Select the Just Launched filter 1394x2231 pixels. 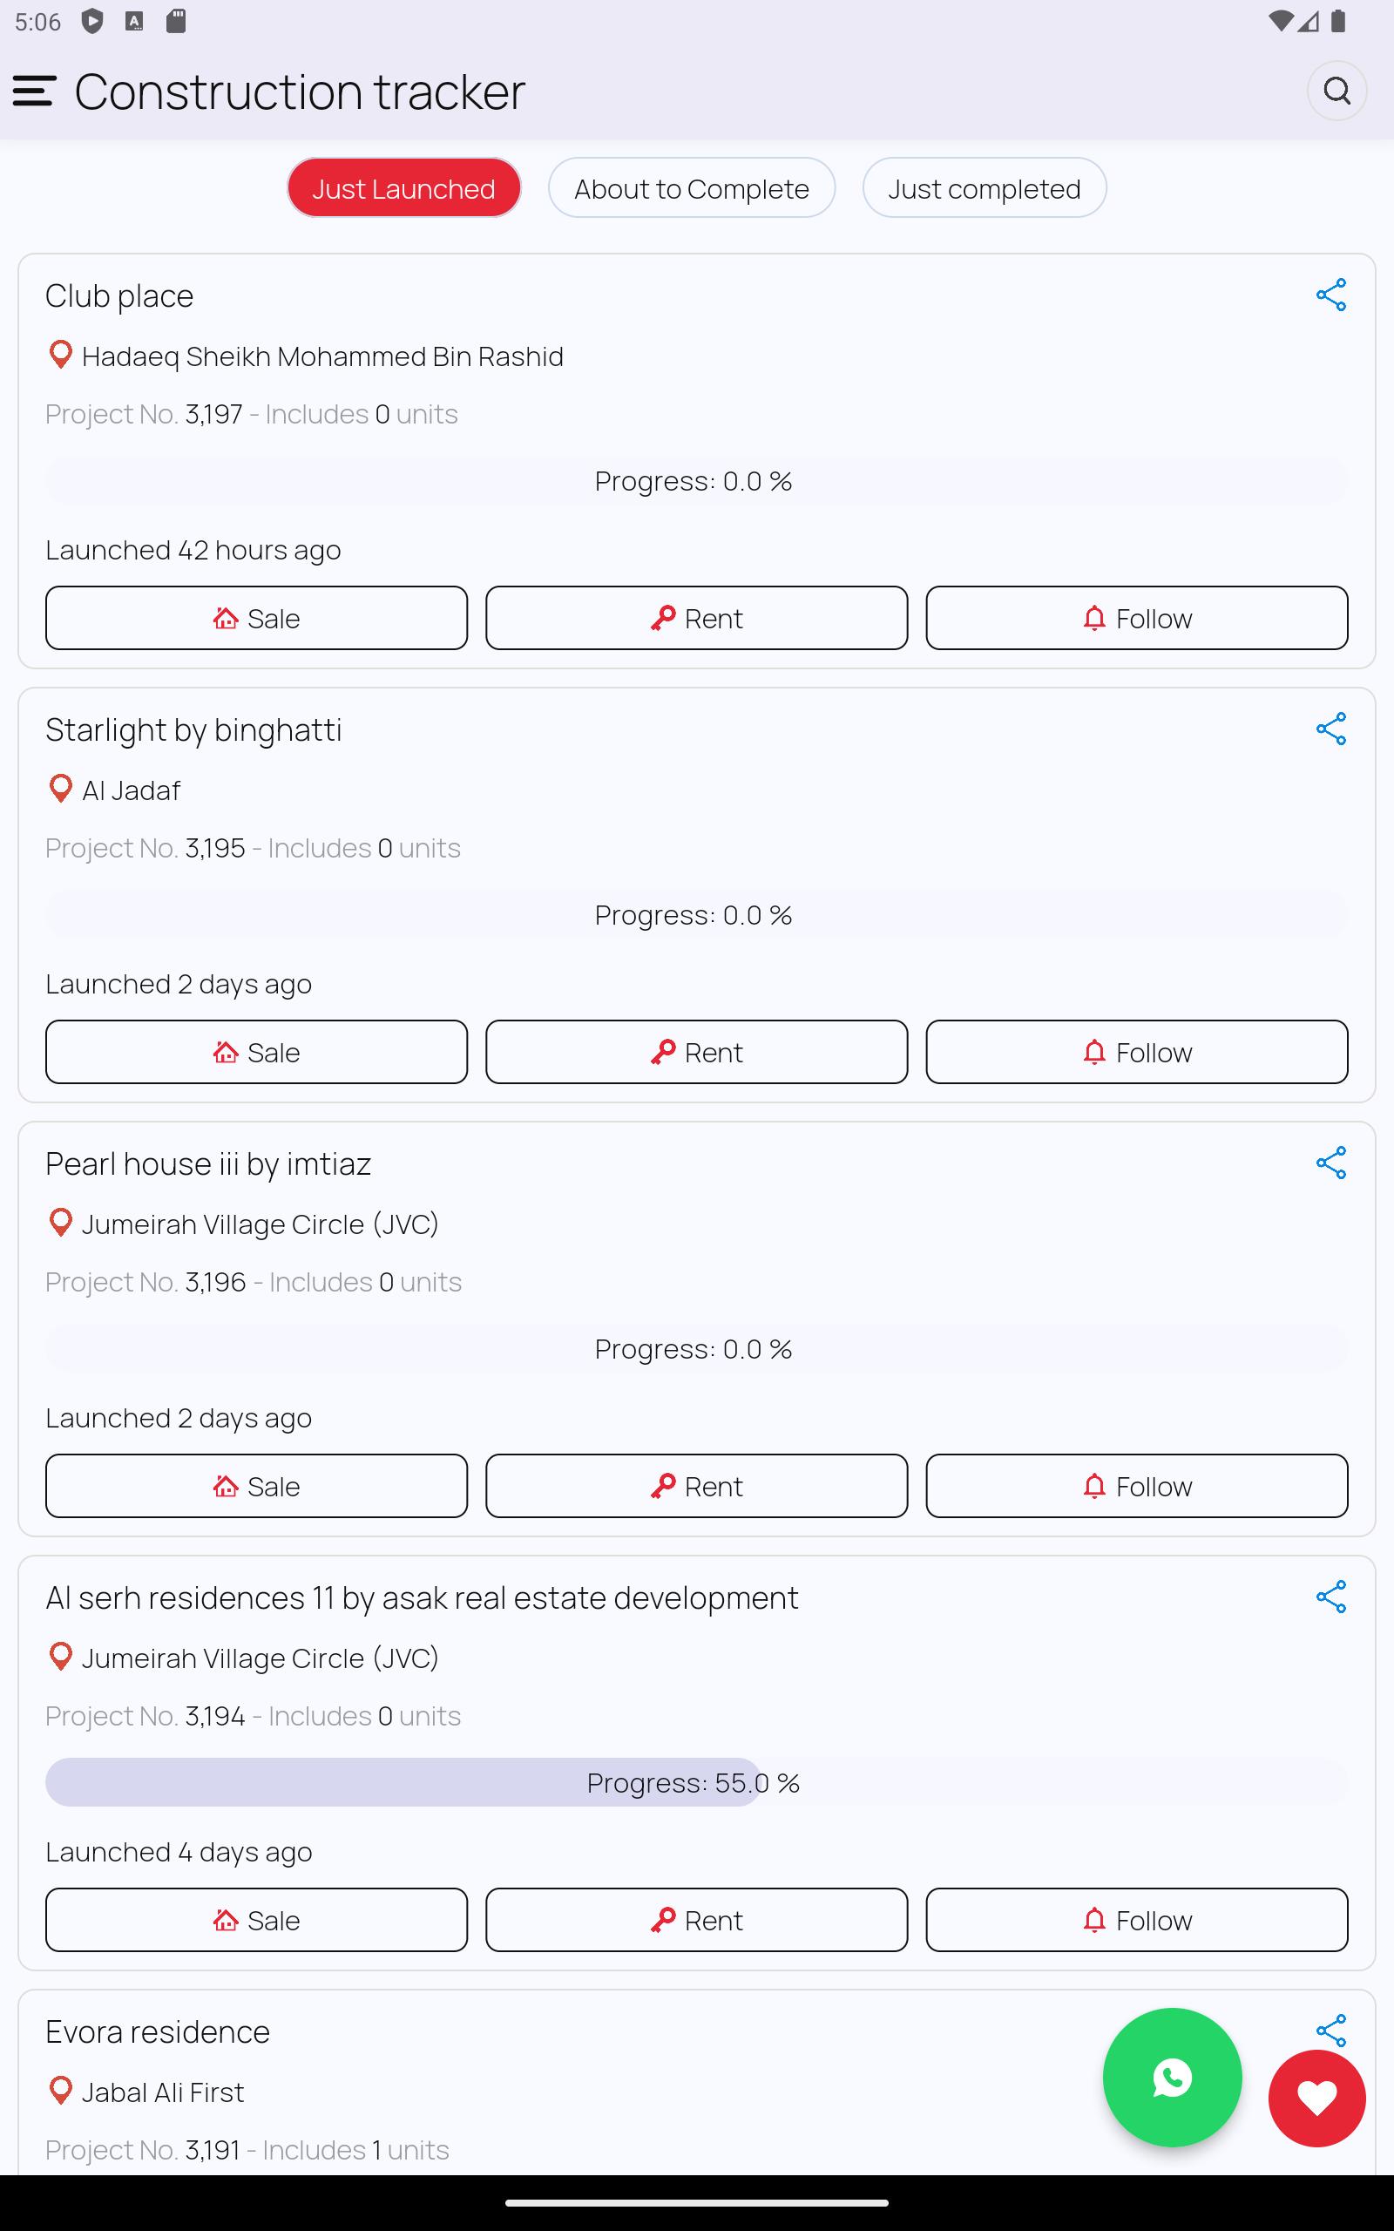click(403, 188)
